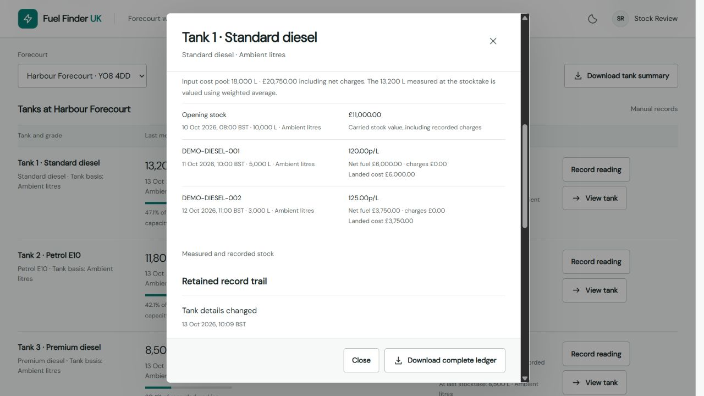Viewport: 704px width, 396px height.
Task: Click the Fuel Finder UK lightning logo
Action: (x=28, y=19)
